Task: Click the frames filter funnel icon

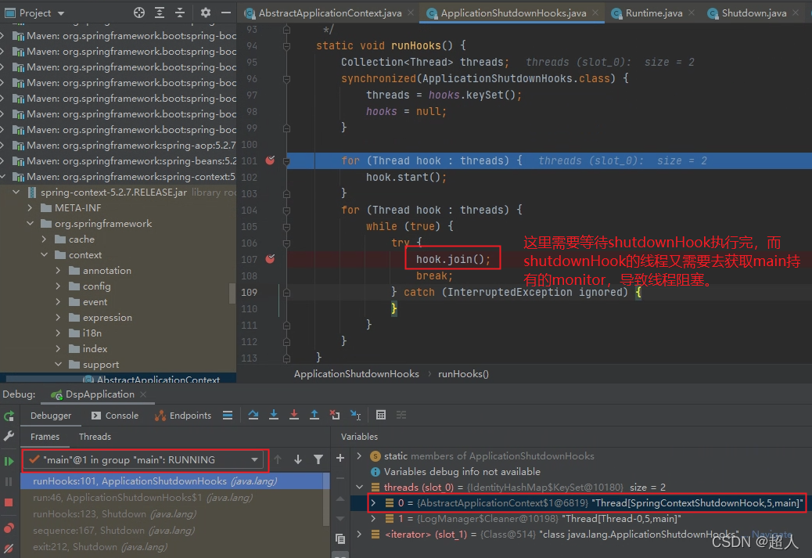Action: click(318, 459)
